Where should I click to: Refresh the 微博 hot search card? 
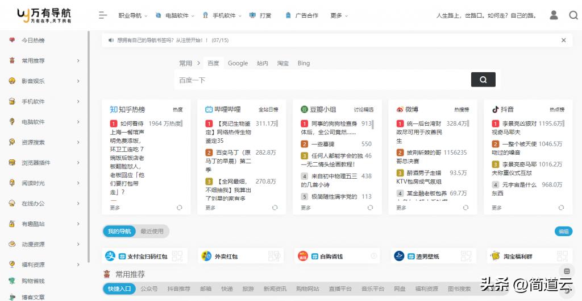[x=465, y=208]
